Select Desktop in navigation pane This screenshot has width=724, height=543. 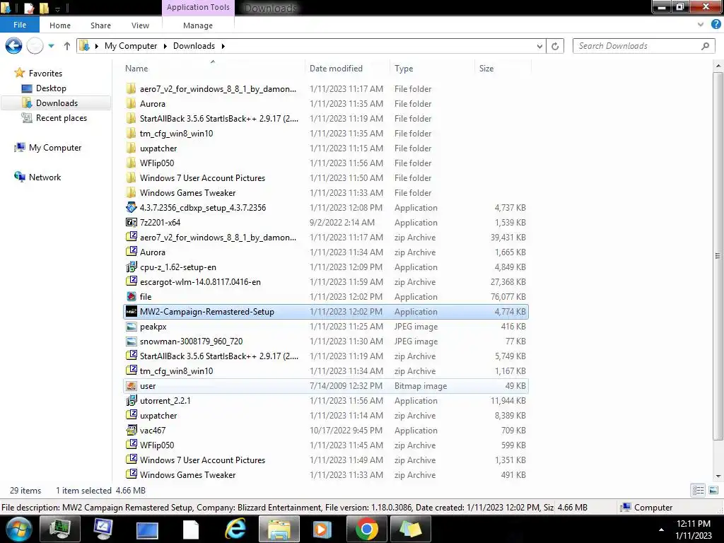click(x=51, y=88)
